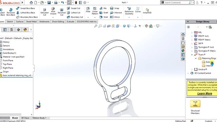Open the DisplayManager color ball tab

(x=25, y=29)
